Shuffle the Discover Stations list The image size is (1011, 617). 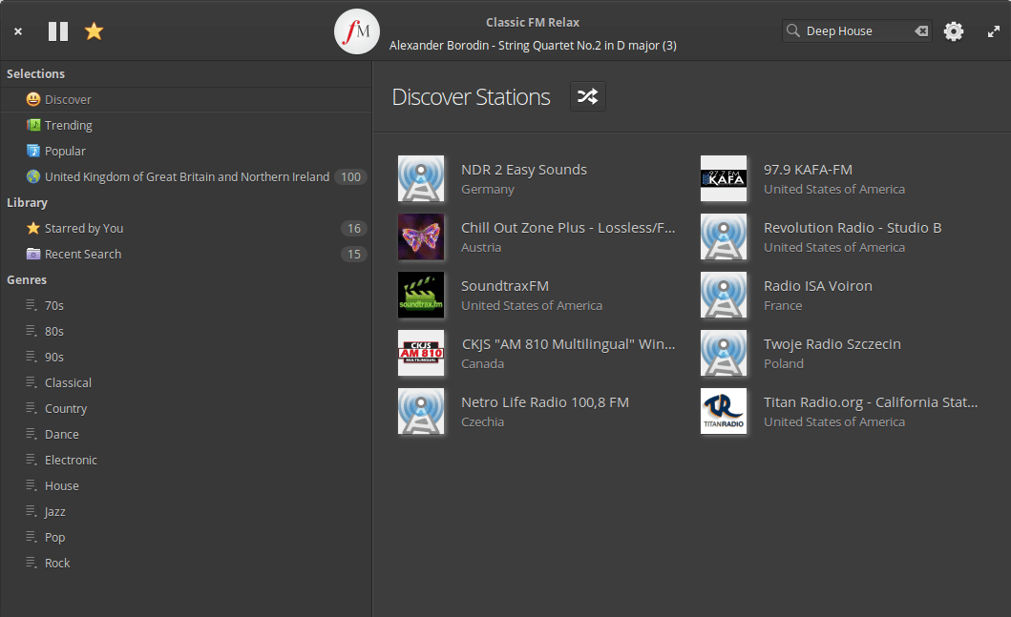point(587,96)
